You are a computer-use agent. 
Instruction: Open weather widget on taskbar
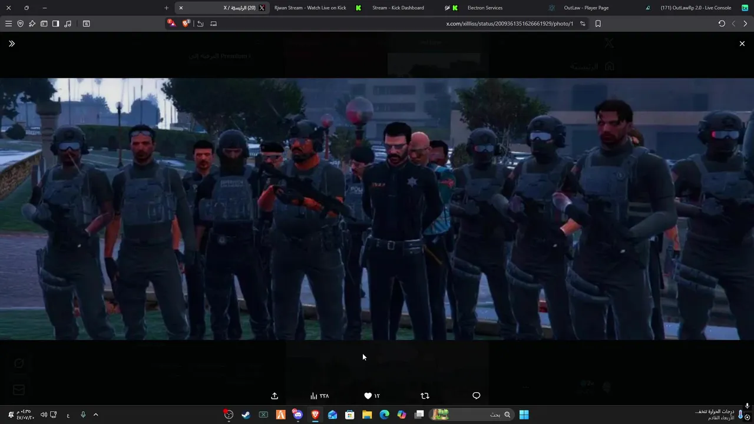[720, 415]
